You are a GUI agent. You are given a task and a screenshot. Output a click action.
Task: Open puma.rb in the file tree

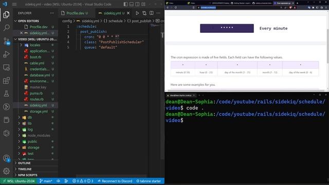coord(36,94)
